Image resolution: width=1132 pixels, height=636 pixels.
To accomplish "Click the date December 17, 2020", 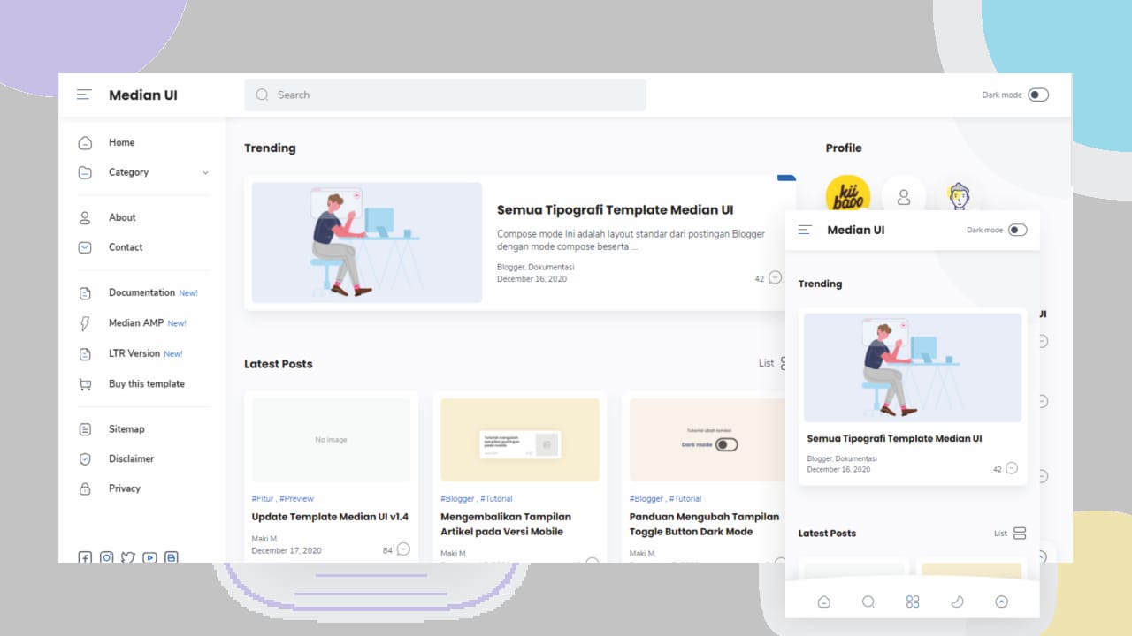I will [x=287, y=550].
